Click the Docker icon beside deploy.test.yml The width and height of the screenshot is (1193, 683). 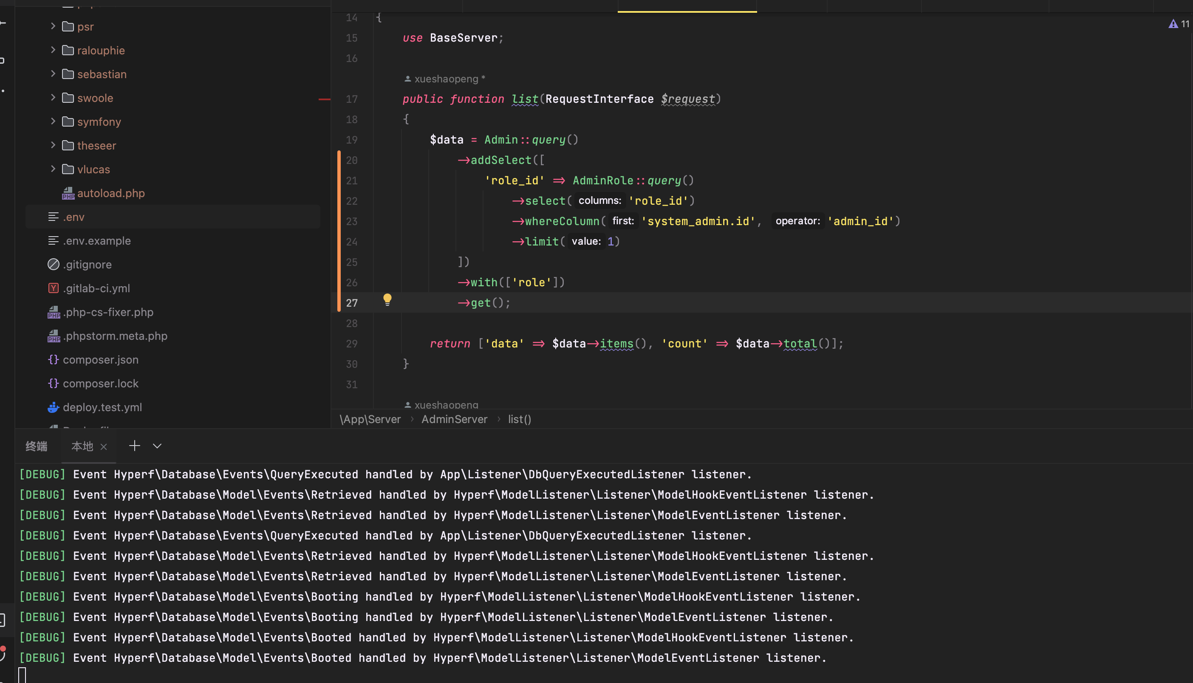coord(54,407)
